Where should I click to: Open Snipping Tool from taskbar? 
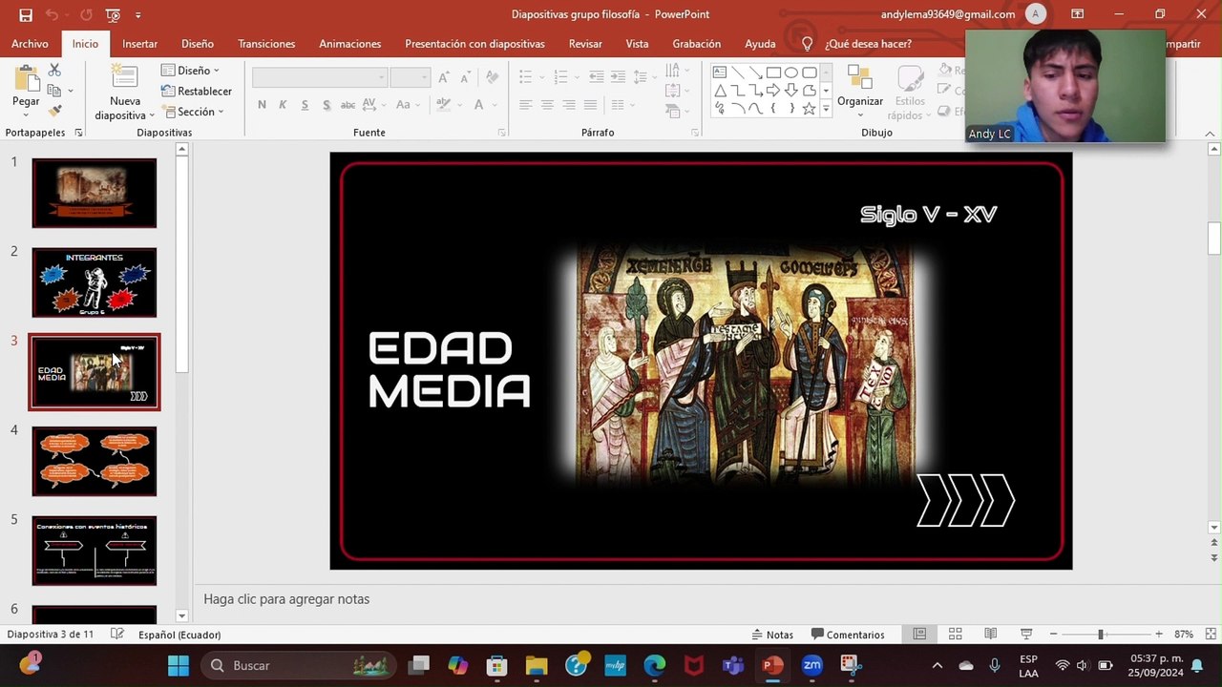click(x=851, y=665)
